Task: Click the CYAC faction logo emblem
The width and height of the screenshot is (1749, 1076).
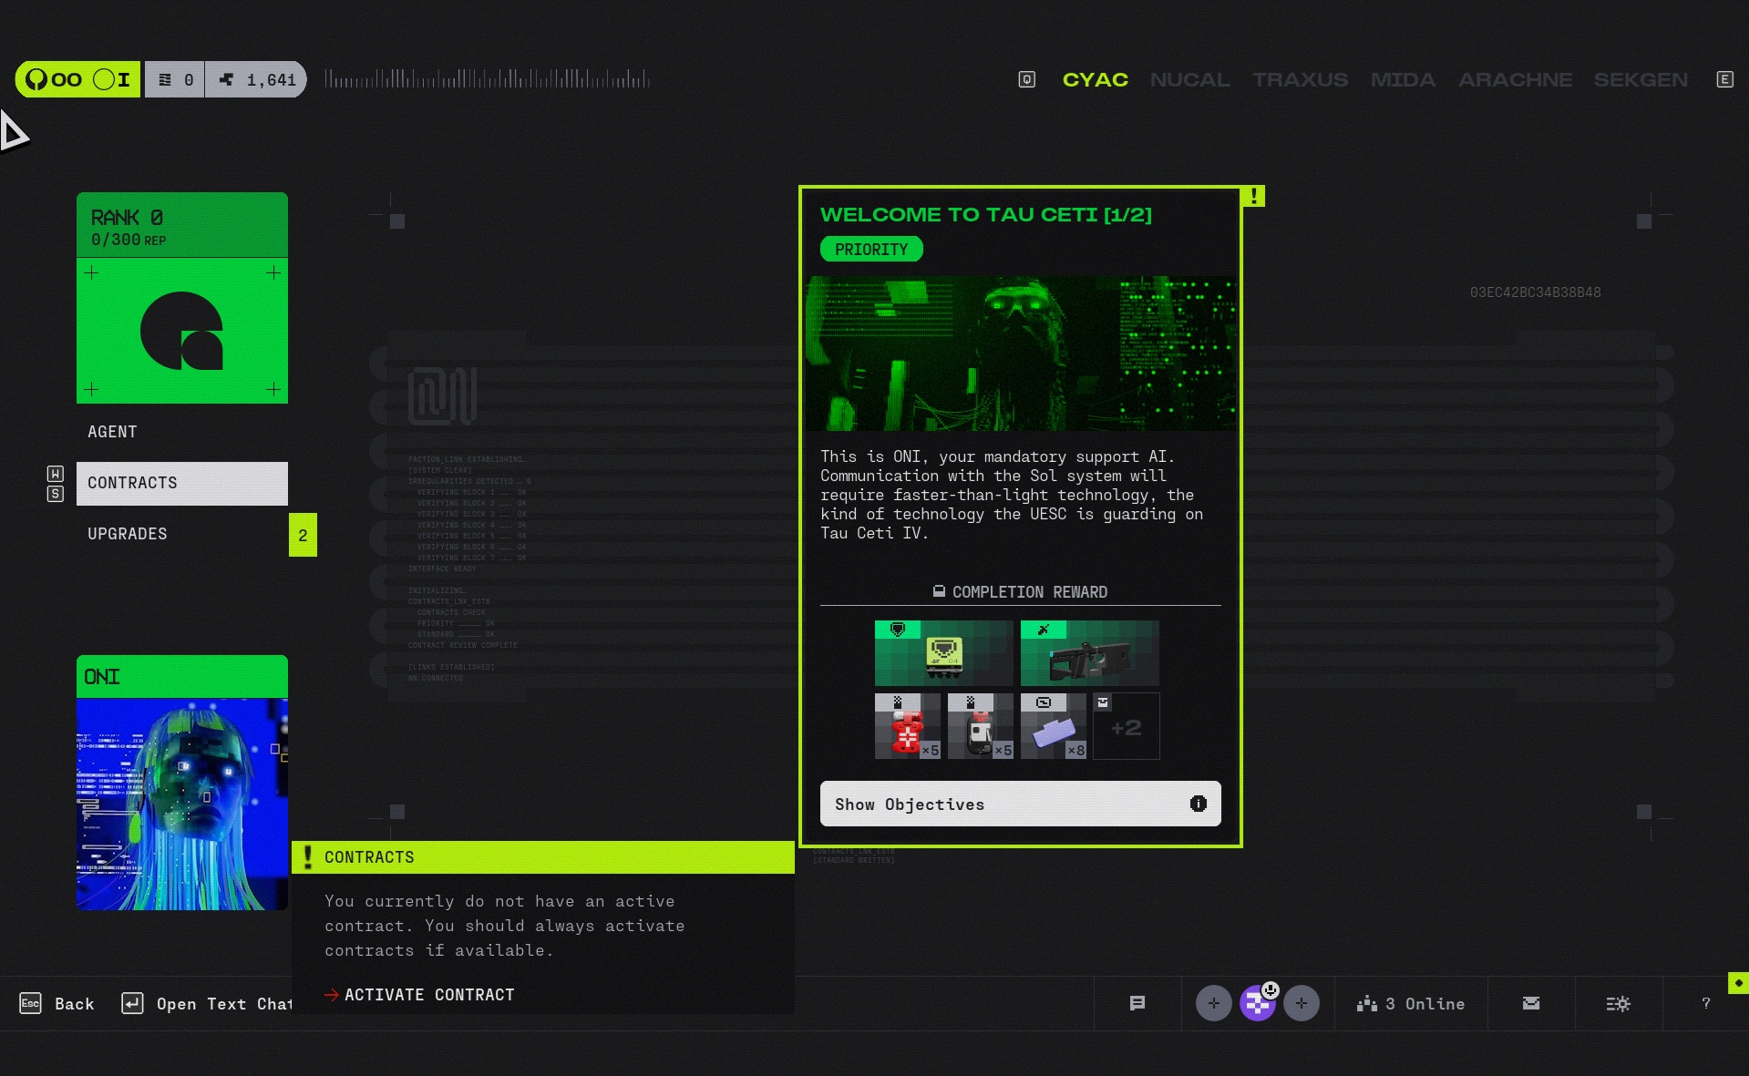Action: click(182, 331)
